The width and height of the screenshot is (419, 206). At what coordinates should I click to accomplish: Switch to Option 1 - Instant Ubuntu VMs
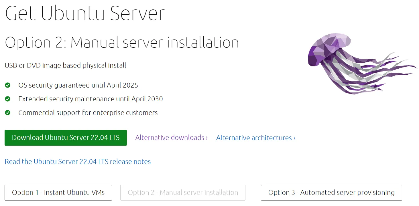pos(58,193)
